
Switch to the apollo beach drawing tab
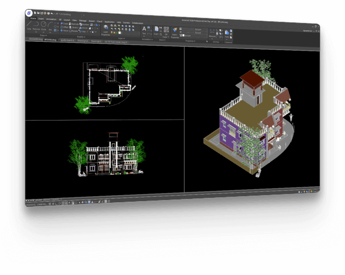[x=67, y=41]
